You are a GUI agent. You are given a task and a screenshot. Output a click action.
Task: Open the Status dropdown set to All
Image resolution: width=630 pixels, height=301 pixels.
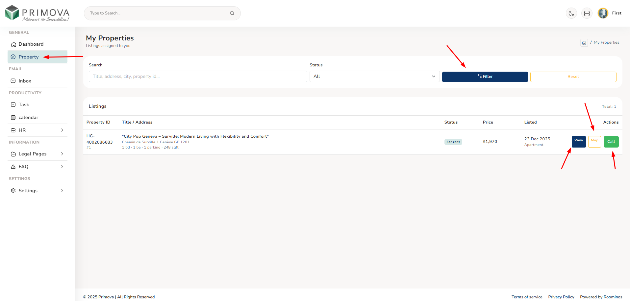pyautogui.click(x=374, y=77)
